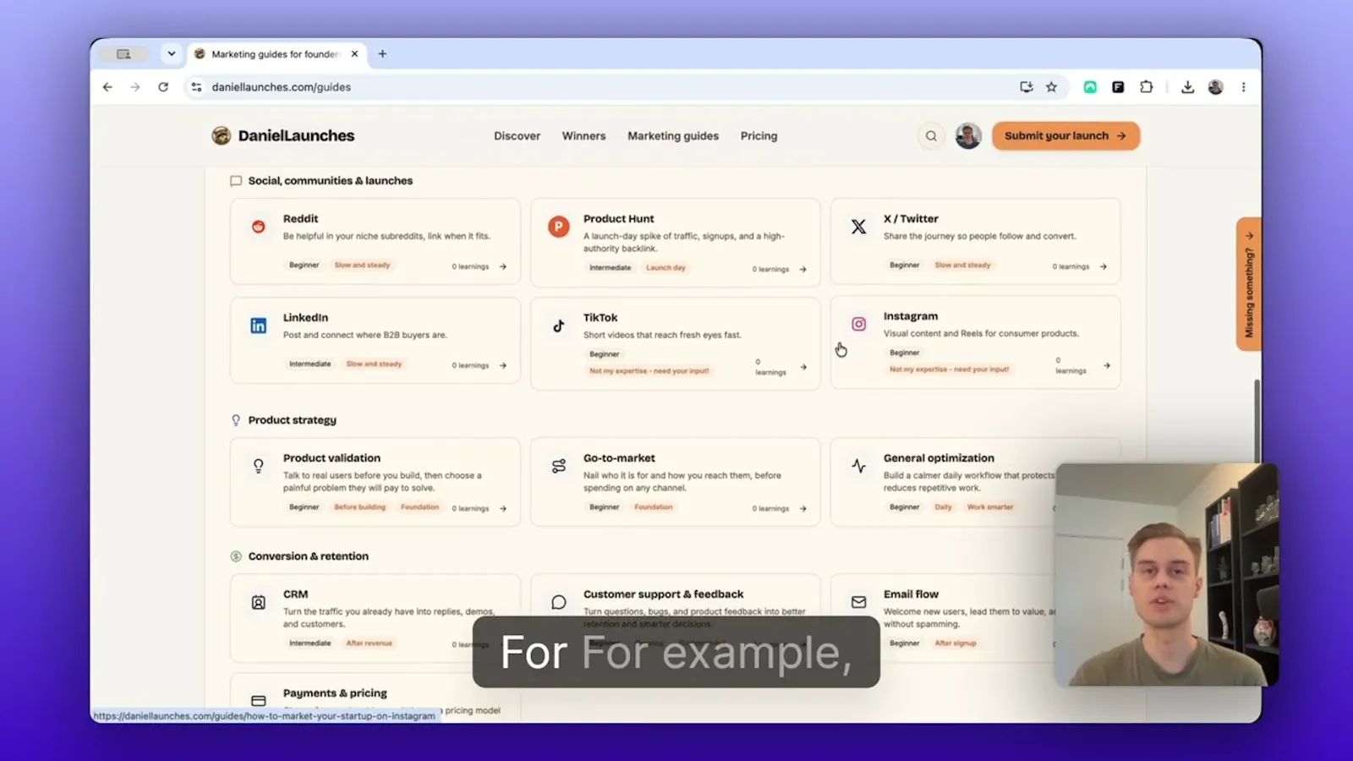Open the Winners menu item
This screenshot has height=761, width=1353.
[583, 136]
